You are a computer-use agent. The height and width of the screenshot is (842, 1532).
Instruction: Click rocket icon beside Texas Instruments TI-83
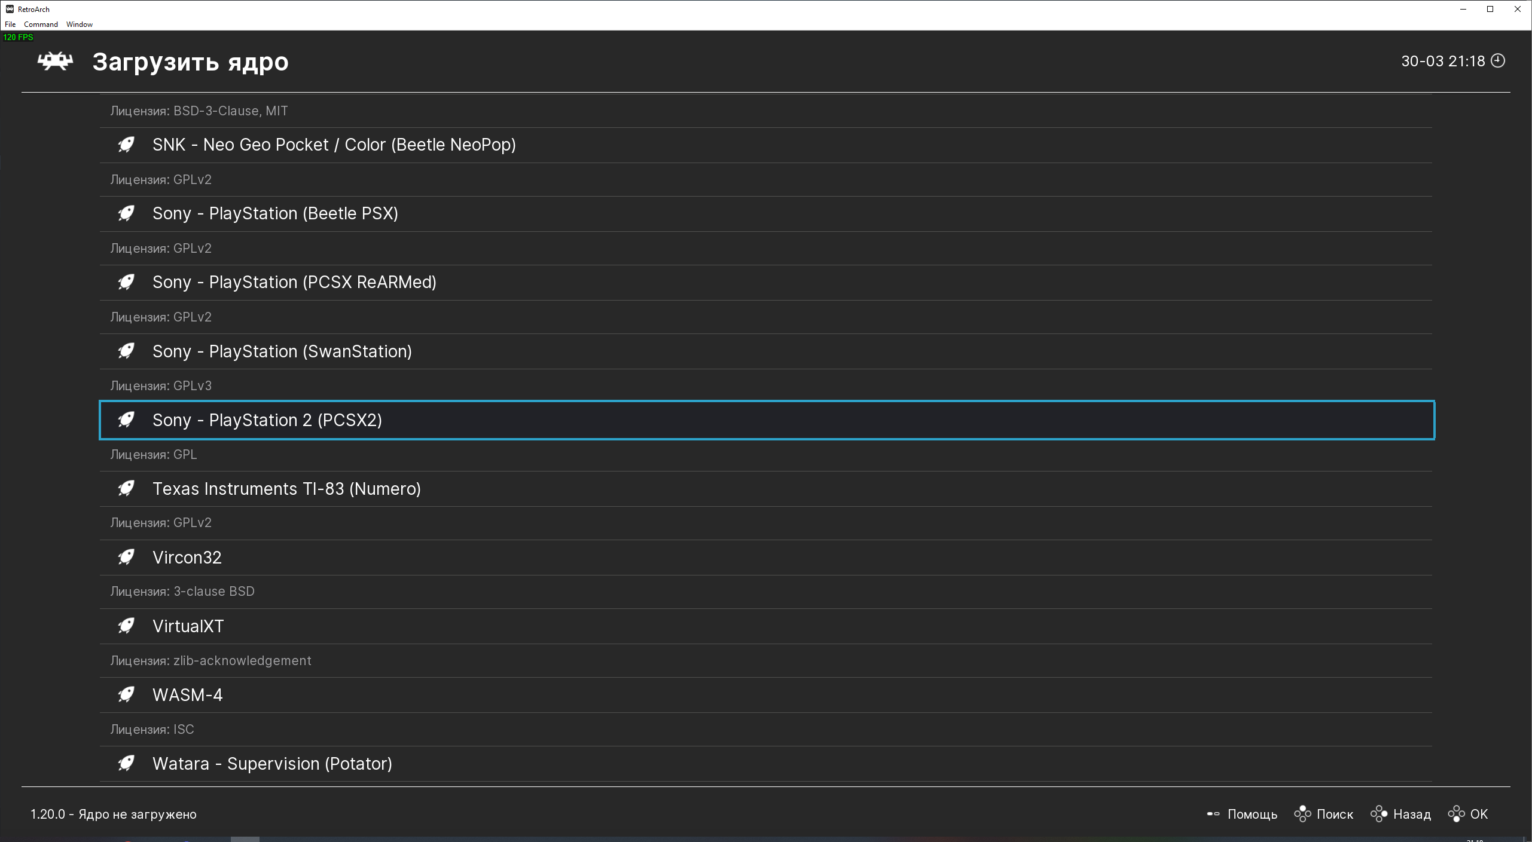coord(126,489)
